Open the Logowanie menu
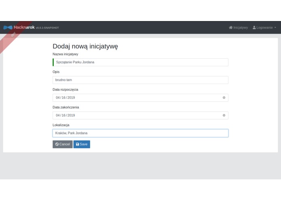 point(264,28)
